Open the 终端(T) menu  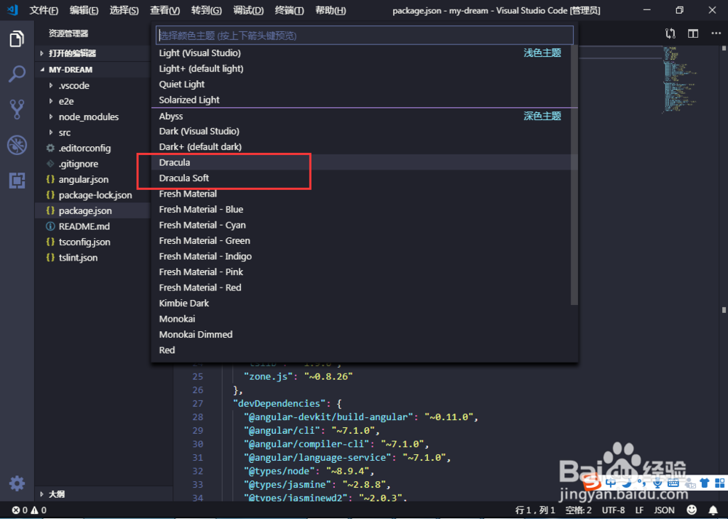point(289,10)
